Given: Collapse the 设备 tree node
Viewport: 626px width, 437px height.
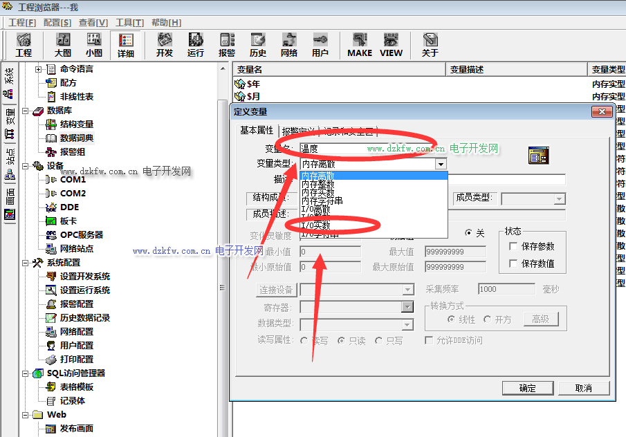Looking at the screenshot, I should pyautogui.click(x=26, y=166).
